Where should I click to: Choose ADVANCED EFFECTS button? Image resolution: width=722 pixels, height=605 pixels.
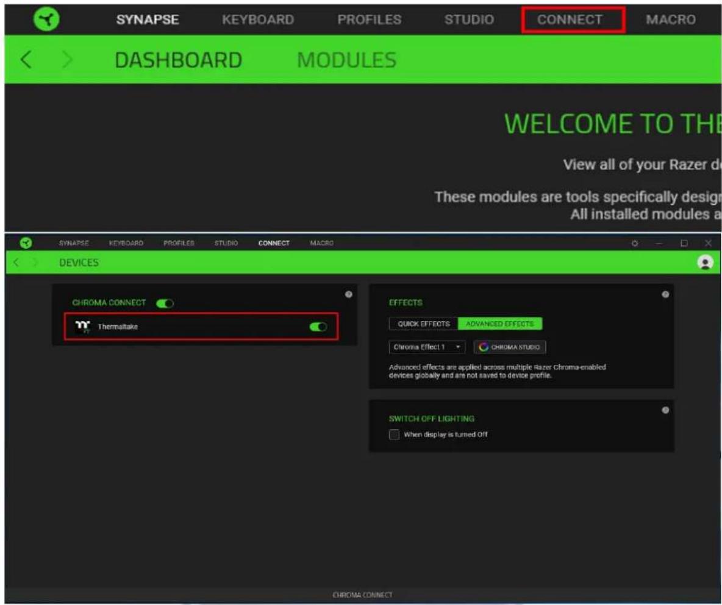[499, 324]
